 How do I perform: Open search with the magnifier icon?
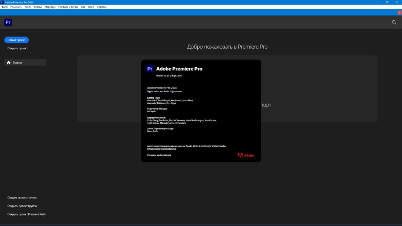coord(394,22)
